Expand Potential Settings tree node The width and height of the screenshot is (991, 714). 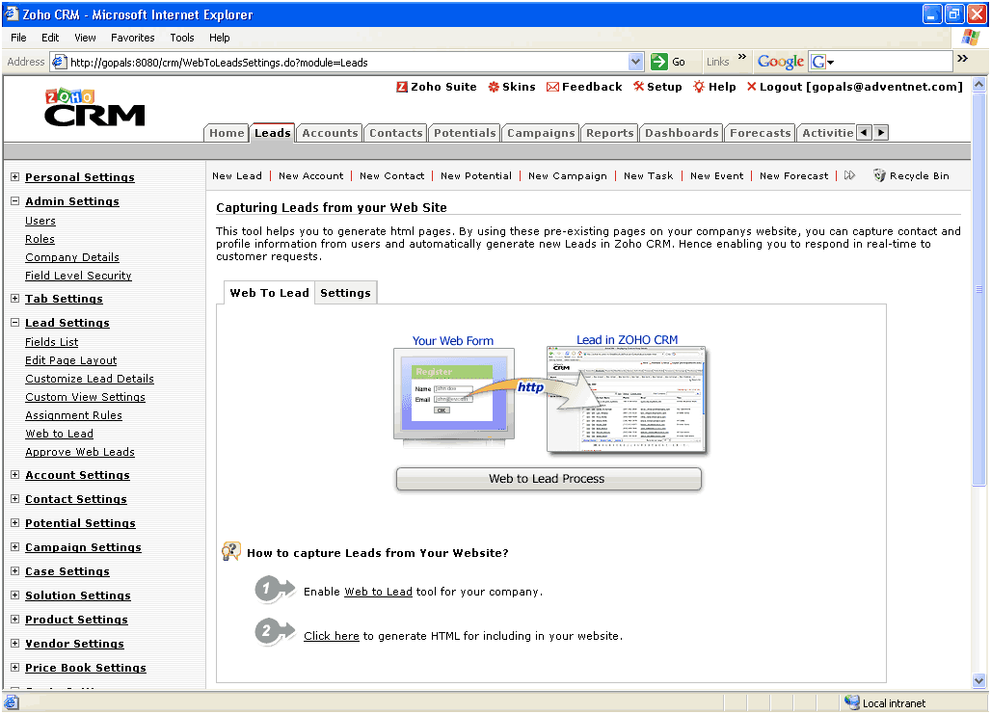tap(14, 522)
